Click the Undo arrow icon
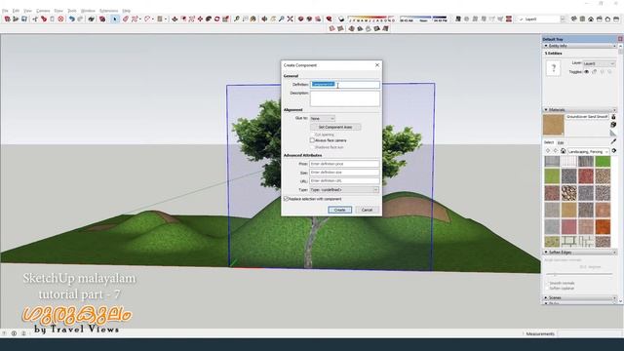 pos(71,19)
